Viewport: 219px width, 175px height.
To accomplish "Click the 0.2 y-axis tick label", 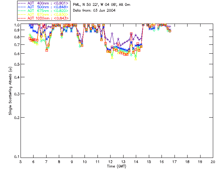I will pyautogui.click(x=17, y=118).
